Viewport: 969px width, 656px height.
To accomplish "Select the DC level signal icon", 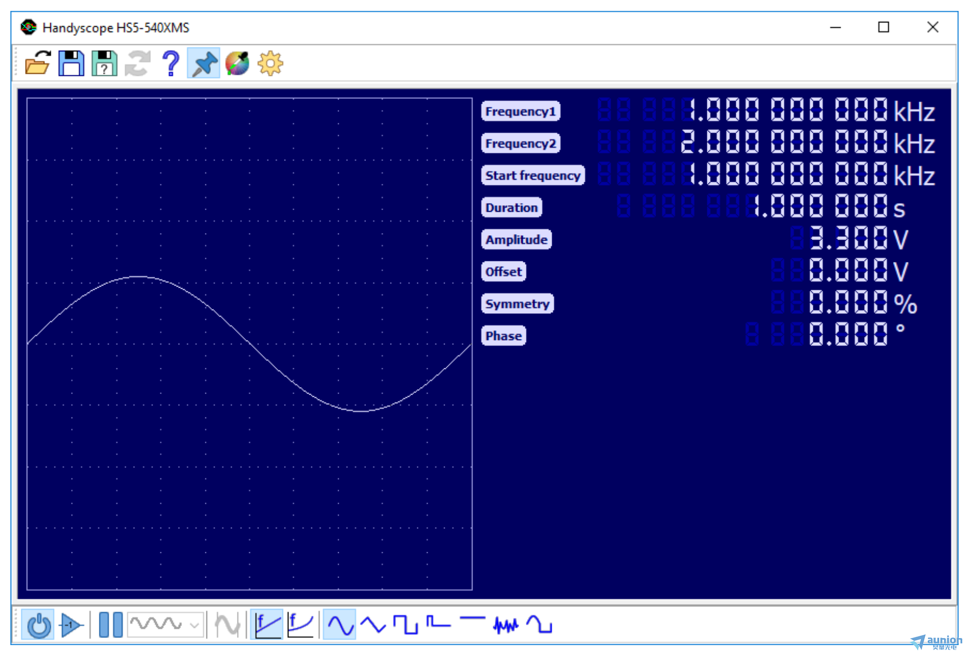I will [x=472, y=621].
